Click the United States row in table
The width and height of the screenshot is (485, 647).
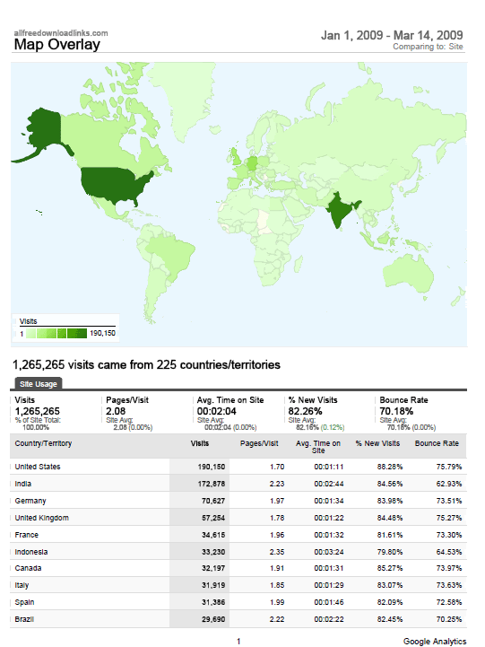click(x=238, y=467)
